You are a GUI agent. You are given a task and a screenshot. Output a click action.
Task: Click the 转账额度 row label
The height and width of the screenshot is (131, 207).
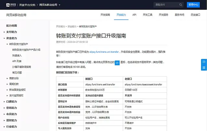(x=62, y=90)
